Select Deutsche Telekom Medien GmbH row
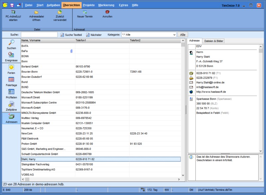 (x=101, y=92)
